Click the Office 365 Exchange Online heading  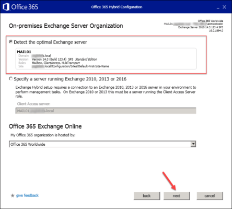(x=45, y=126)
